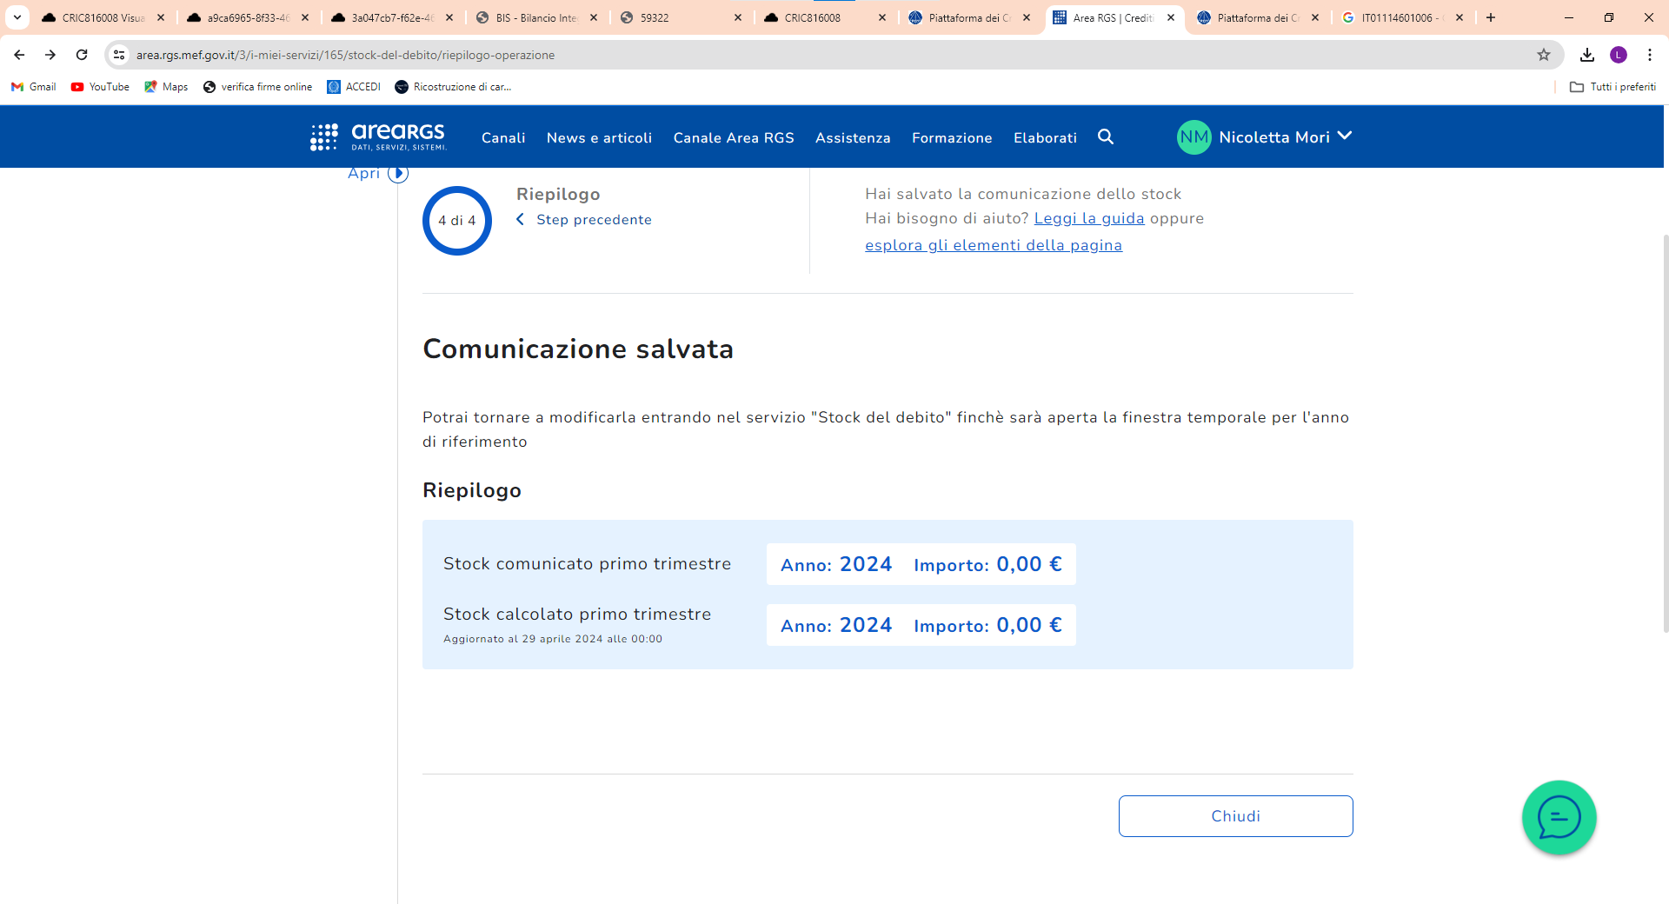Click the search magnifier icon in navbar
This screenshot has height=904, width=1669.
(1105, 136)
